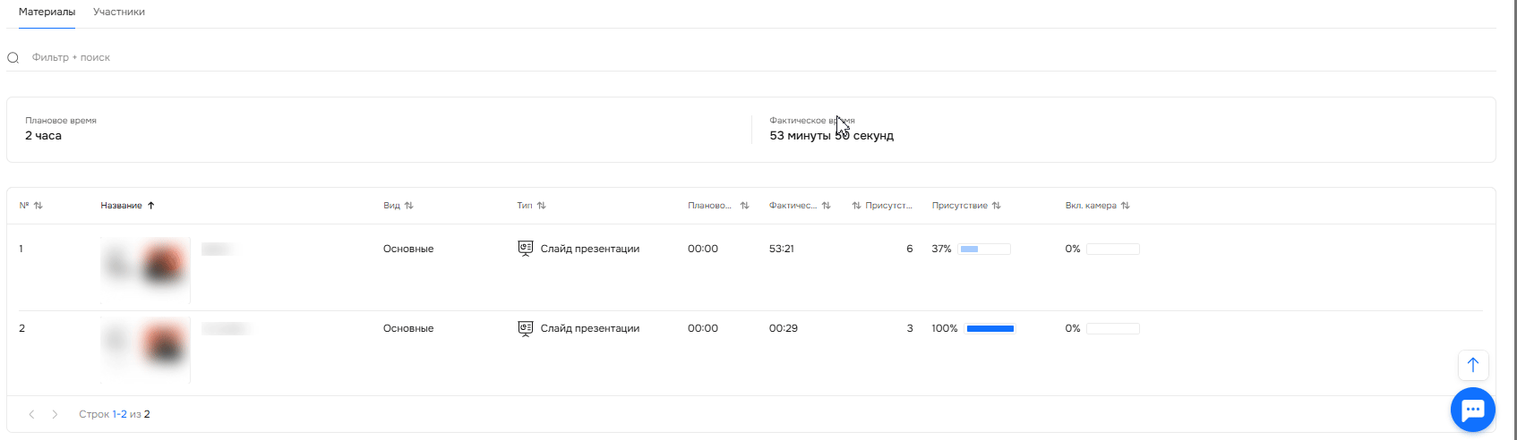Sort table by Вид column
The width and height of the screenshot is (1517, 440).
(408, 206)
